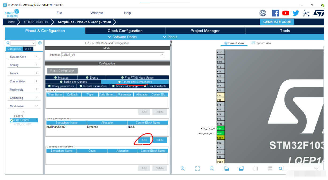Open ST YouTube channel icon
The image size is (328, 180).
coord(285,13)
